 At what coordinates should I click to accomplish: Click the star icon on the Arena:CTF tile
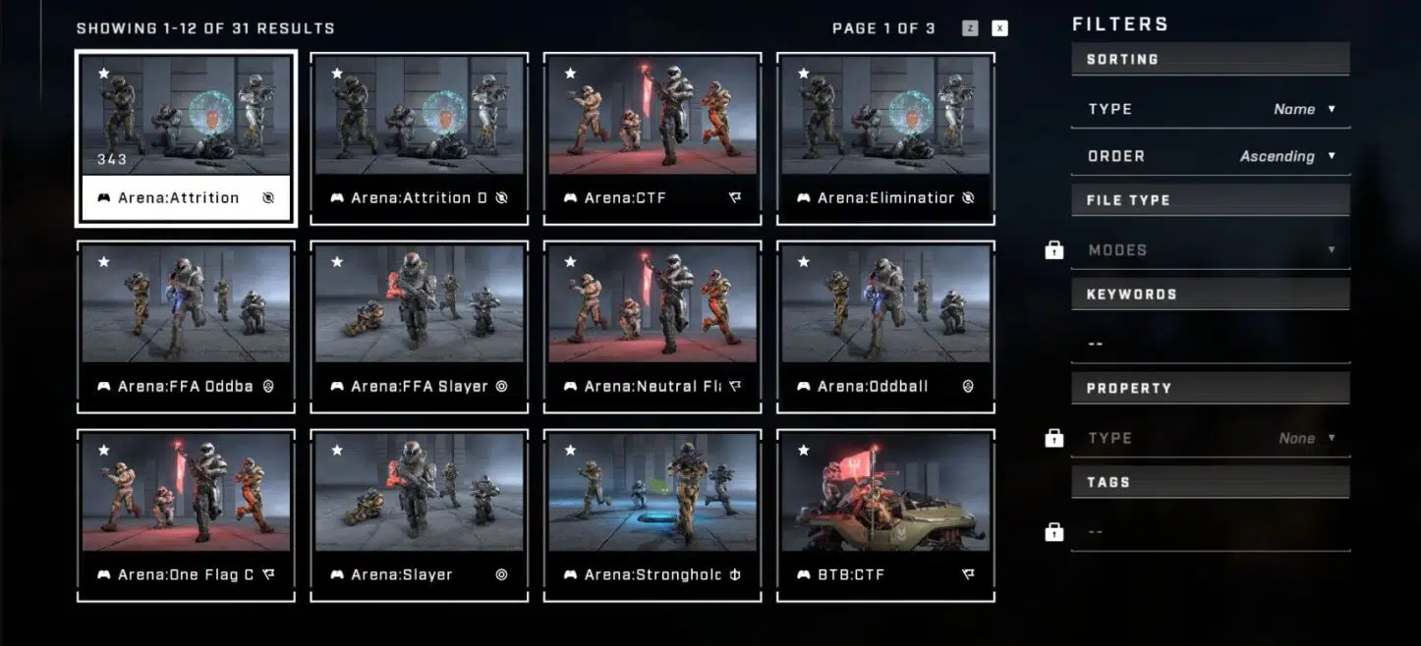tap(570, 74)
